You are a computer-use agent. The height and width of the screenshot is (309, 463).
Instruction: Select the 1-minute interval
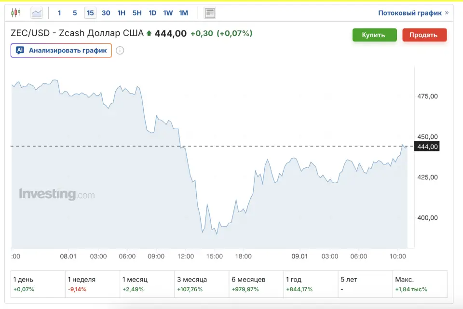tap(59, 13)
